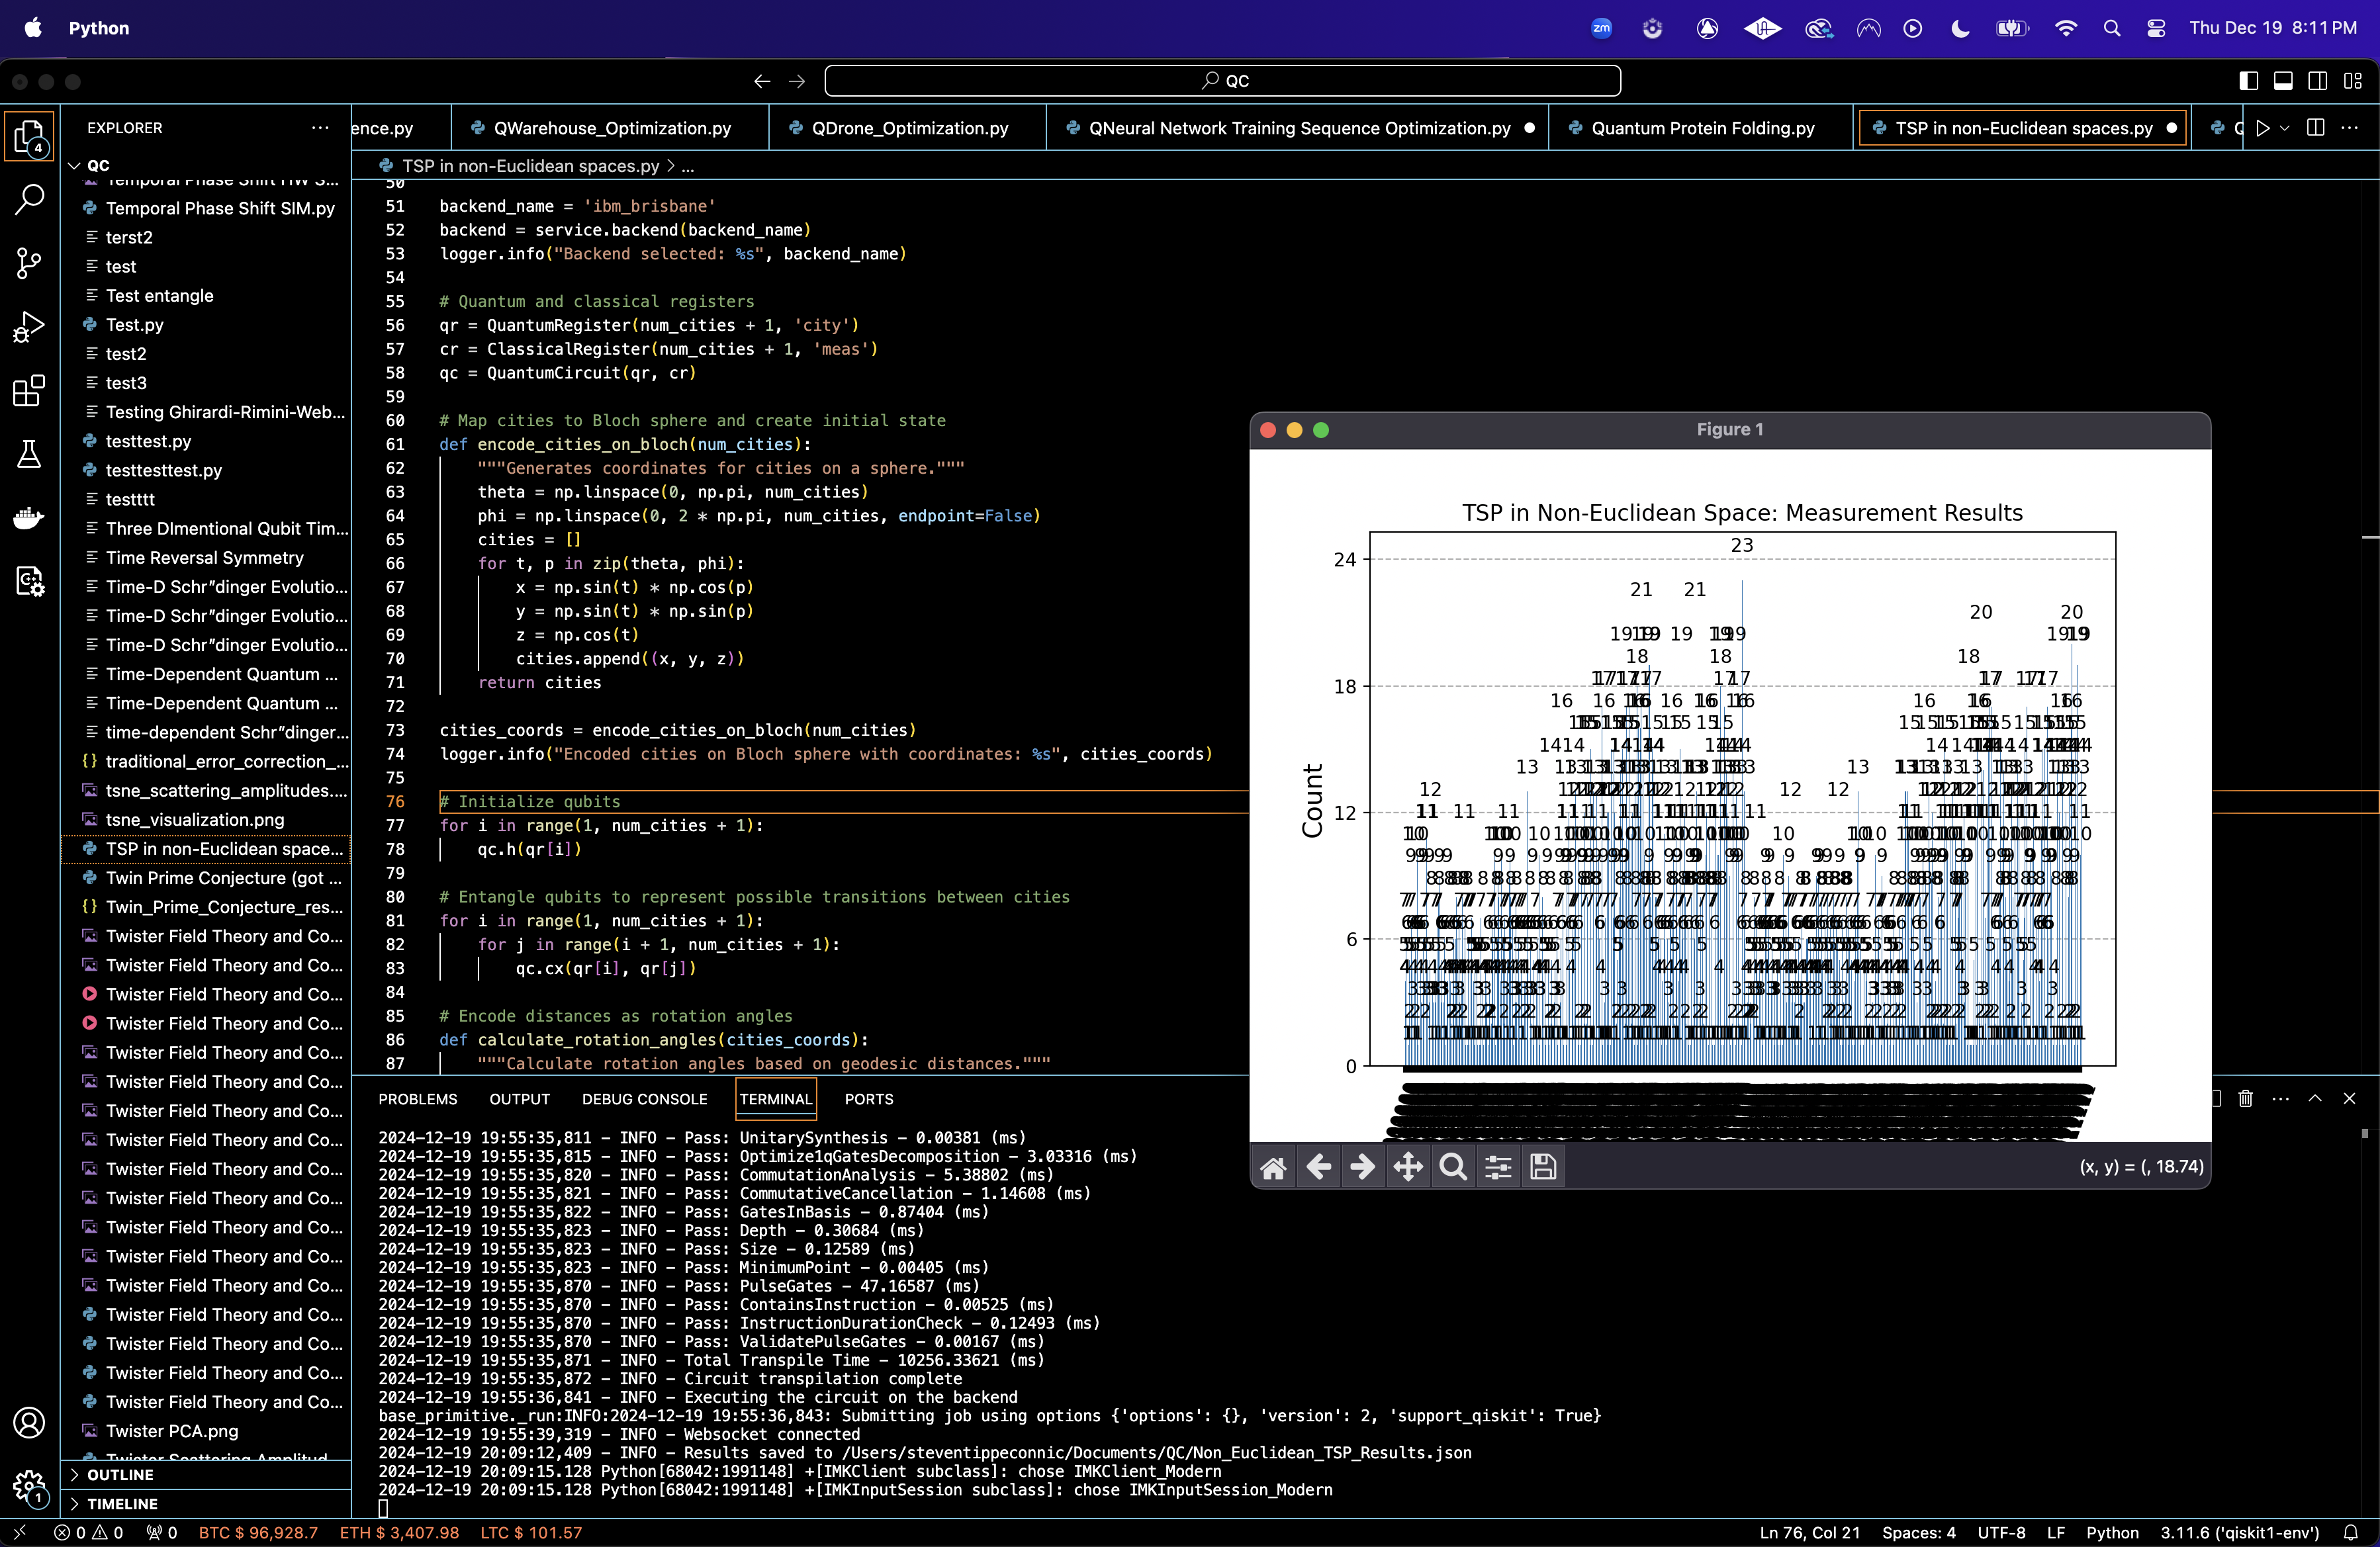Toggle macOS Do Not Disturb moon
2380x1547 pixels.
(x=1960, y=28)
